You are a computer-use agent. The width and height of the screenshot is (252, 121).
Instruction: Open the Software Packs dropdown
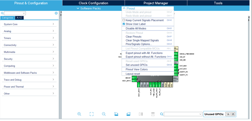coord(89,8)
